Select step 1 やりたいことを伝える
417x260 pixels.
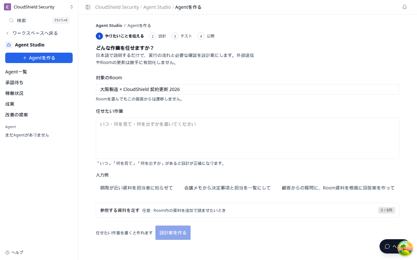click(x=120, y=36)
